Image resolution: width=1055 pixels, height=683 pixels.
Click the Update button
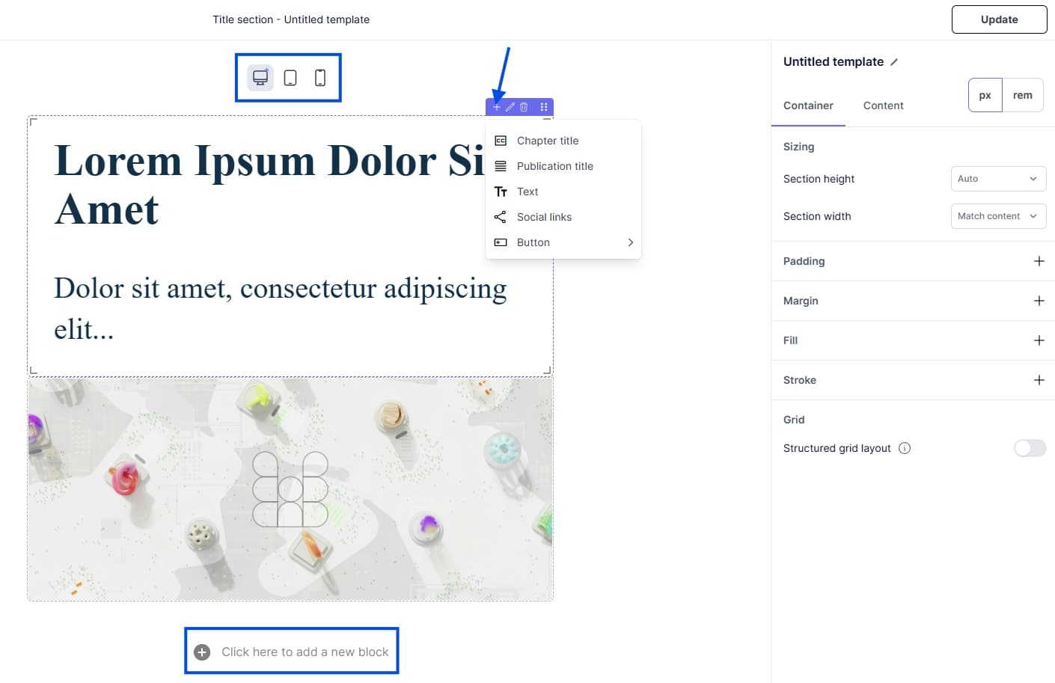click(x=999, y=19)
